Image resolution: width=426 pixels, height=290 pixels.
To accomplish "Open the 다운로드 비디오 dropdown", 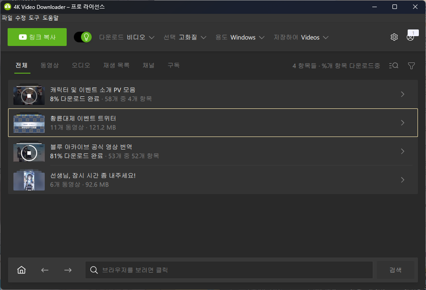I will 127,37.
